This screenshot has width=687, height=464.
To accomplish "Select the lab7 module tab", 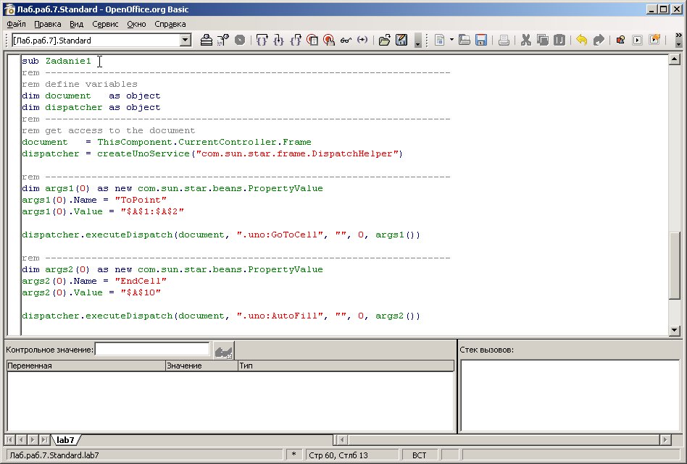I will click(x=66, y=439).
